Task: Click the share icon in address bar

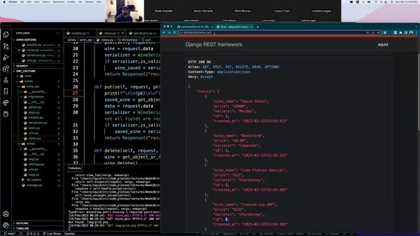Action: point(373,33)
